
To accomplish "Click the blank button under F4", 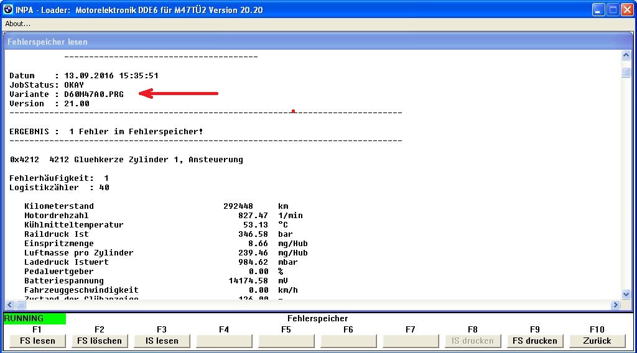I will point(224,341).
